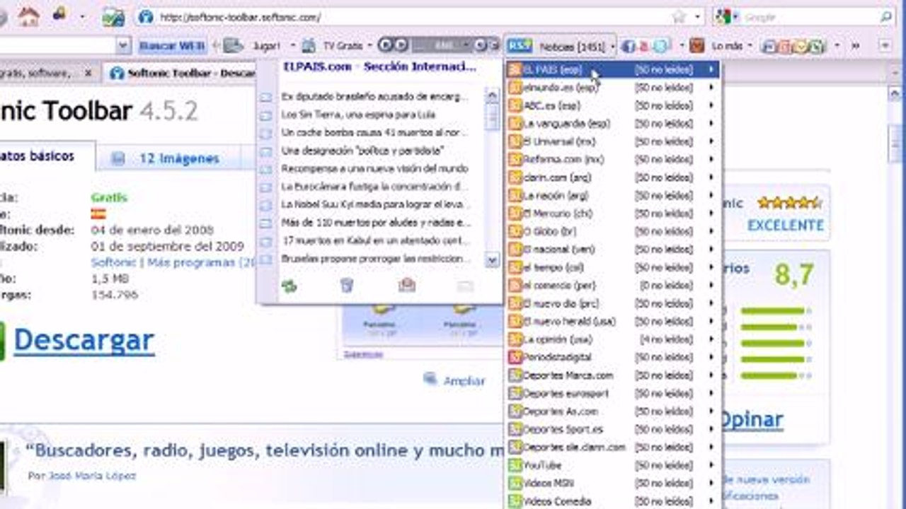
Task: Click the Opinar link
Action: pyautogui.click(x=751, y=419)
